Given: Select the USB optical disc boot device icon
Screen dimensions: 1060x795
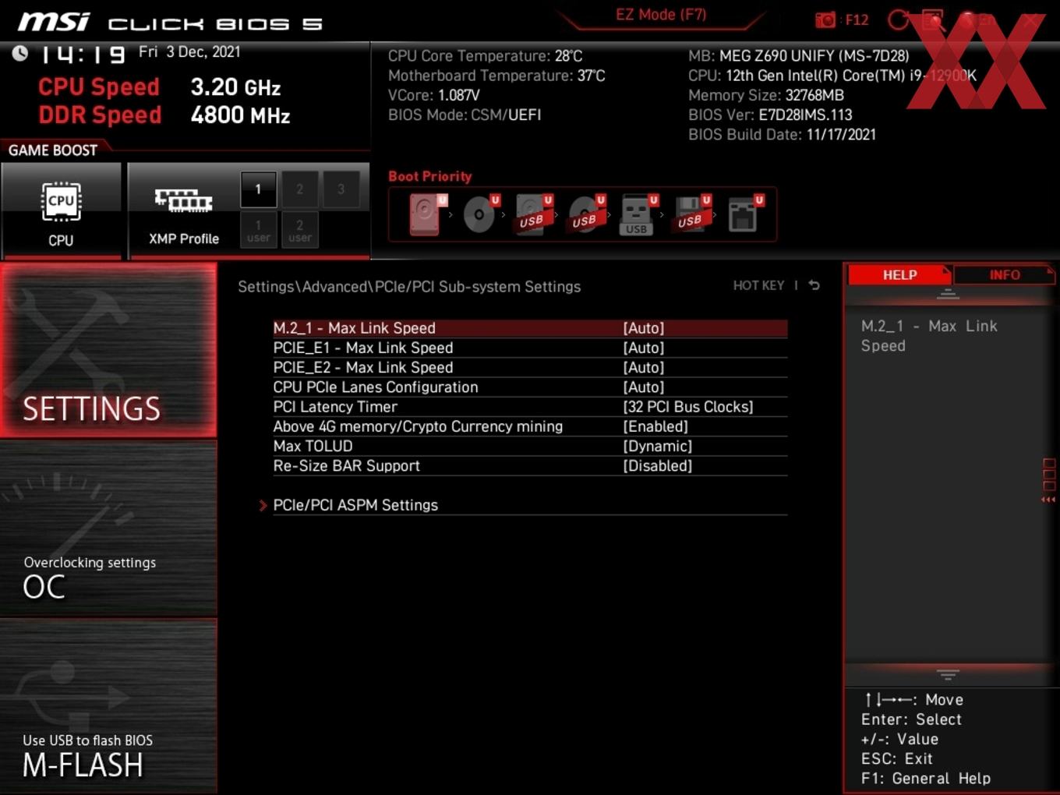Looking at the screenshot, I should 586,214.
